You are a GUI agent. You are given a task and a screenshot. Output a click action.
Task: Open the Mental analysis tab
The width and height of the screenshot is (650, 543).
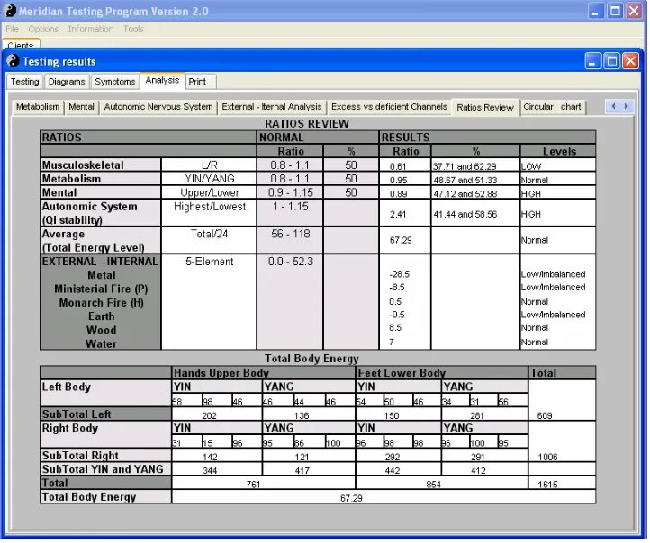coord(81,107)
